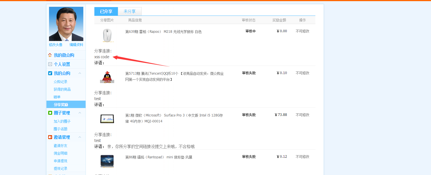Open the Surface Pro 3 product image
The image size is (431, 175).
(107, 118)
